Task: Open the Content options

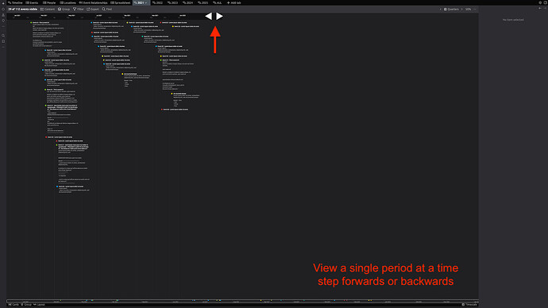Action: coord(48,9)
